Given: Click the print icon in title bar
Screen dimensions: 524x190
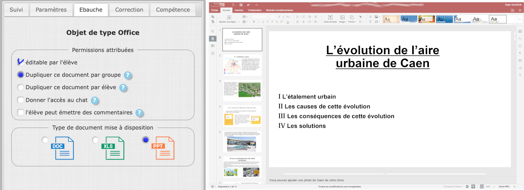Looking at the screenshot, I should click(241, 4).
